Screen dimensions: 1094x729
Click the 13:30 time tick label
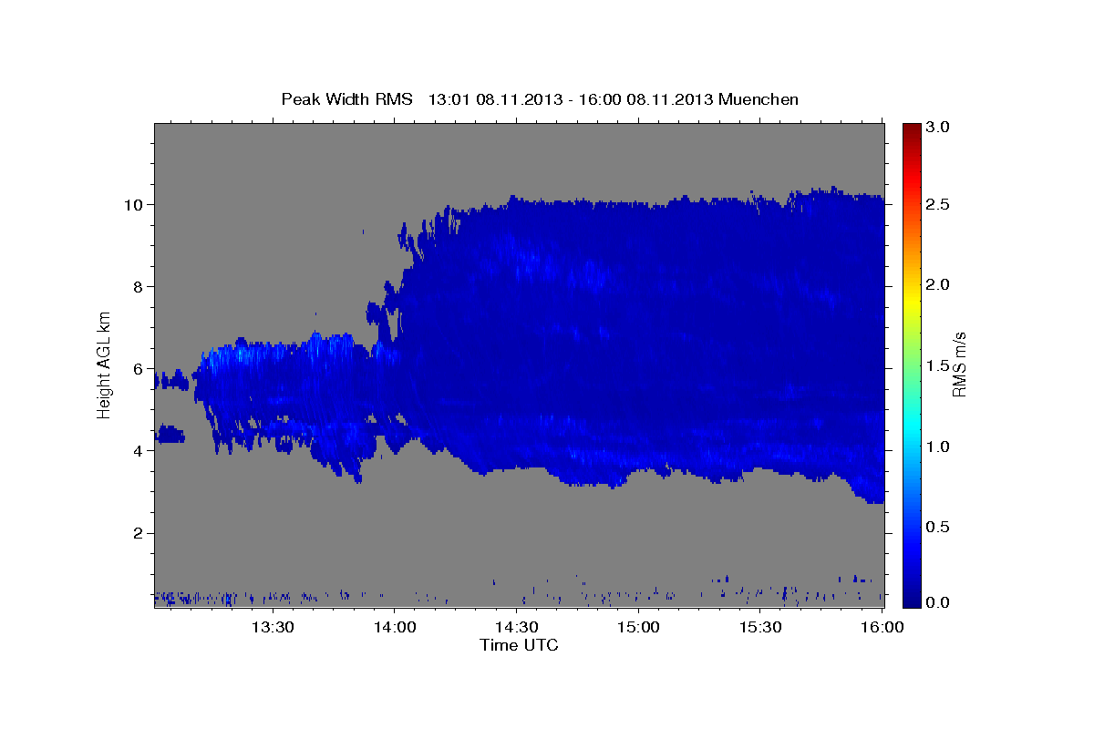pyautogui.click(x=273, y=627)
